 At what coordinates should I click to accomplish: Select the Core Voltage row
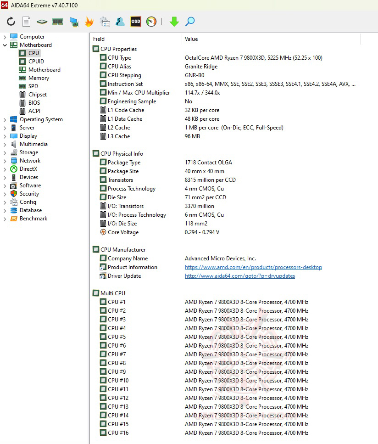click(x=226, y=232)
